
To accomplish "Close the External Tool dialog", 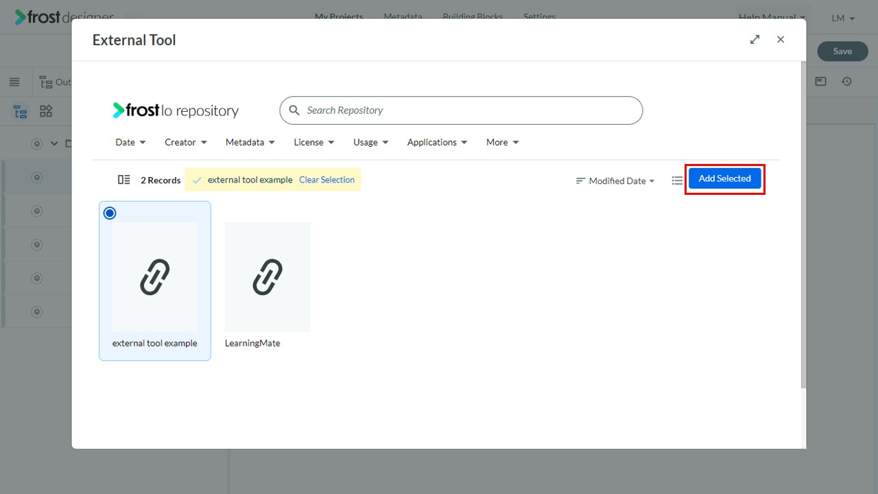I will tap(781, 40).
